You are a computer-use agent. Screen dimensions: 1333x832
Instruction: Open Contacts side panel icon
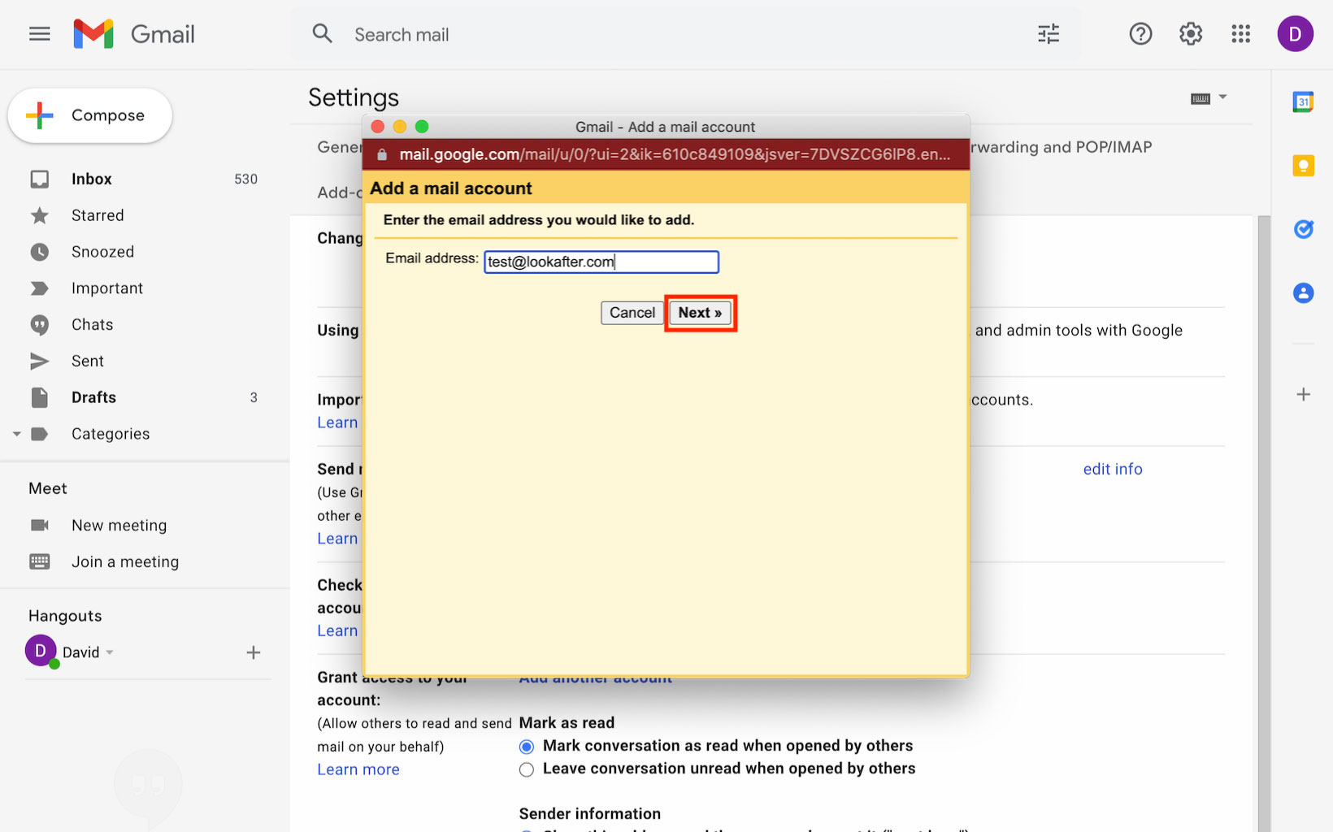click(x=1303, y=292)
